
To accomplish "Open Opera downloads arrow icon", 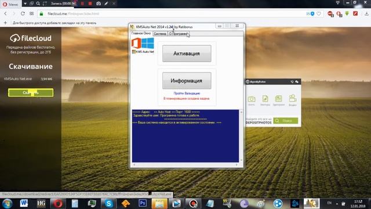I will click(x=366, y=13).
